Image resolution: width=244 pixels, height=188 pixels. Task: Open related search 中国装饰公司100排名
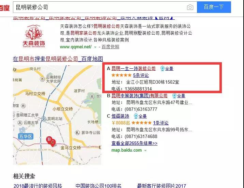[x=98, y=186]
